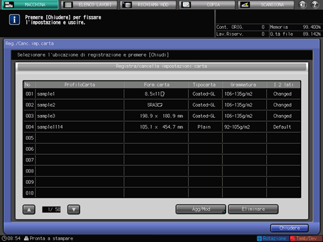This screenshot has width=323, height=242.
Task: Click the page indicator 1/50 field
Action: click(x=51, y=210)
